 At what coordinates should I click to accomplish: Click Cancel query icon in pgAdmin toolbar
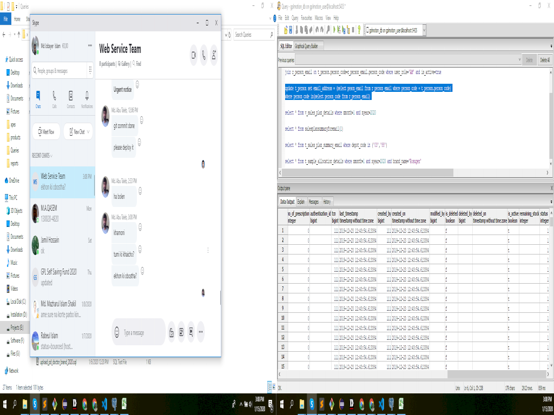click(x=353, y=30)
